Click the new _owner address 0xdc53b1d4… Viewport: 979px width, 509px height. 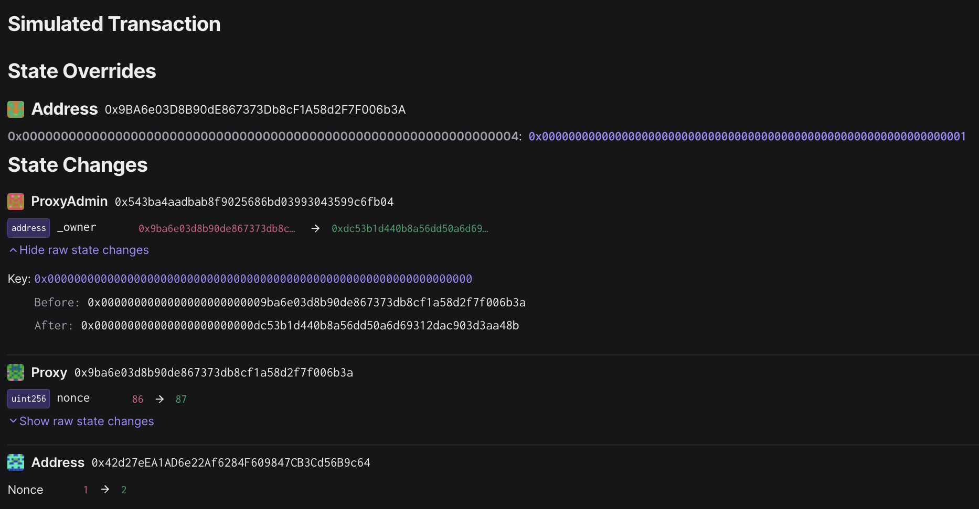(410, 228)
